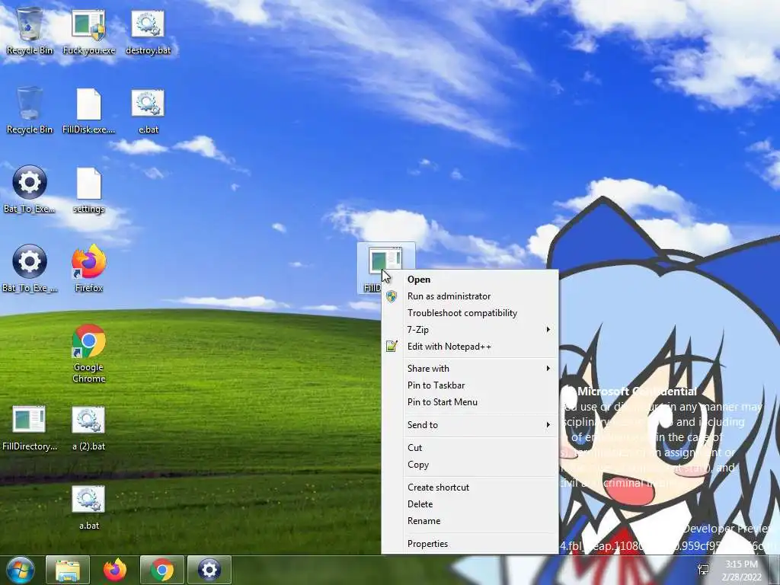The width and height of the screenshot is (780, 585).
Task: Select the FillDisk.exe file on desktop
Action: [88, 110]
